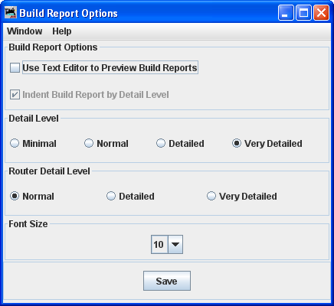Select Minimal detail level
Viewport: 334px width, 306px height.
coord(15,143)
